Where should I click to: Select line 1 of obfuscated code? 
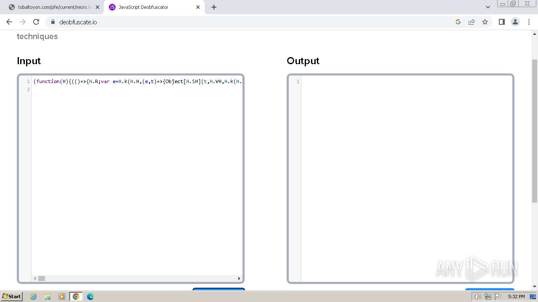pos(138,81)
